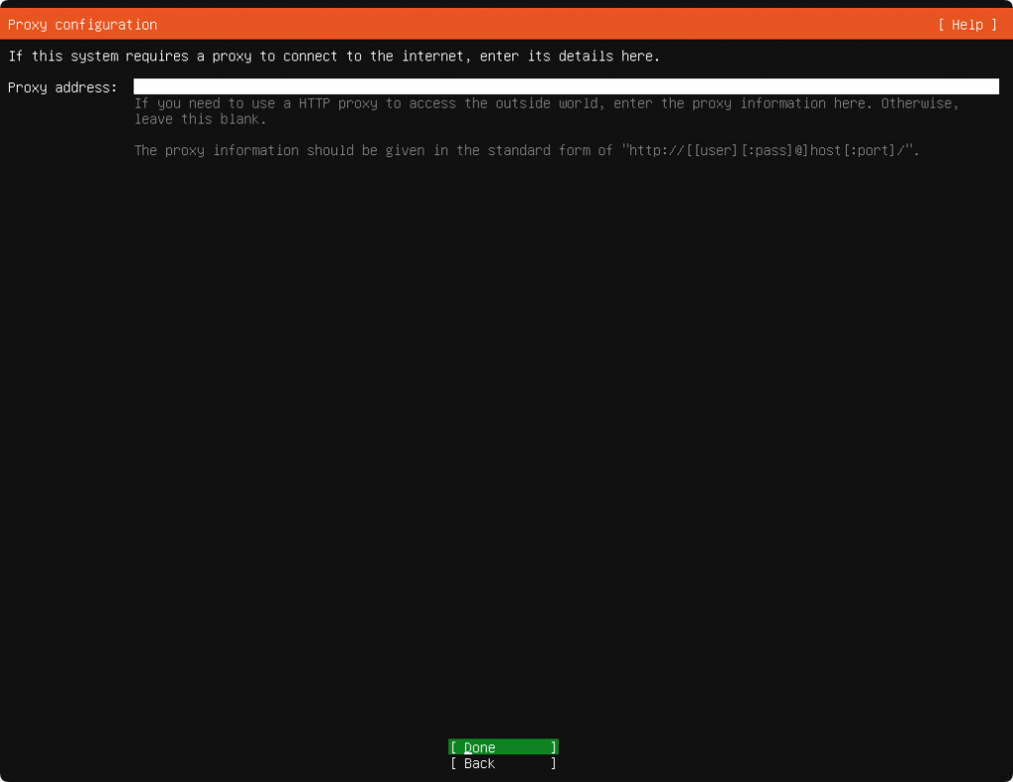Image resolution: width=1013 pixels, height=782 pixels.
Task: Click the "If this system requires a proxy" instruction line
Action: point(334,56)
